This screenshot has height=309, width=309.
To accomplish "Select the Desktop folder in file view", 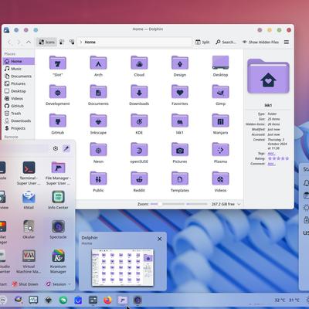I will click(x=220, y=66).
